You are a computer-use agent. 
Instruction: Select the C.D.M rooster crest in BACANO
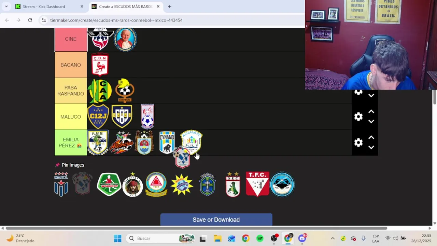(x=100, y=64)
